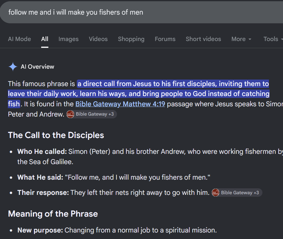Switch to the AI Mode tab
Viewport: 283px width, 239px height.
pyautogui.click(x=19, y=39)
